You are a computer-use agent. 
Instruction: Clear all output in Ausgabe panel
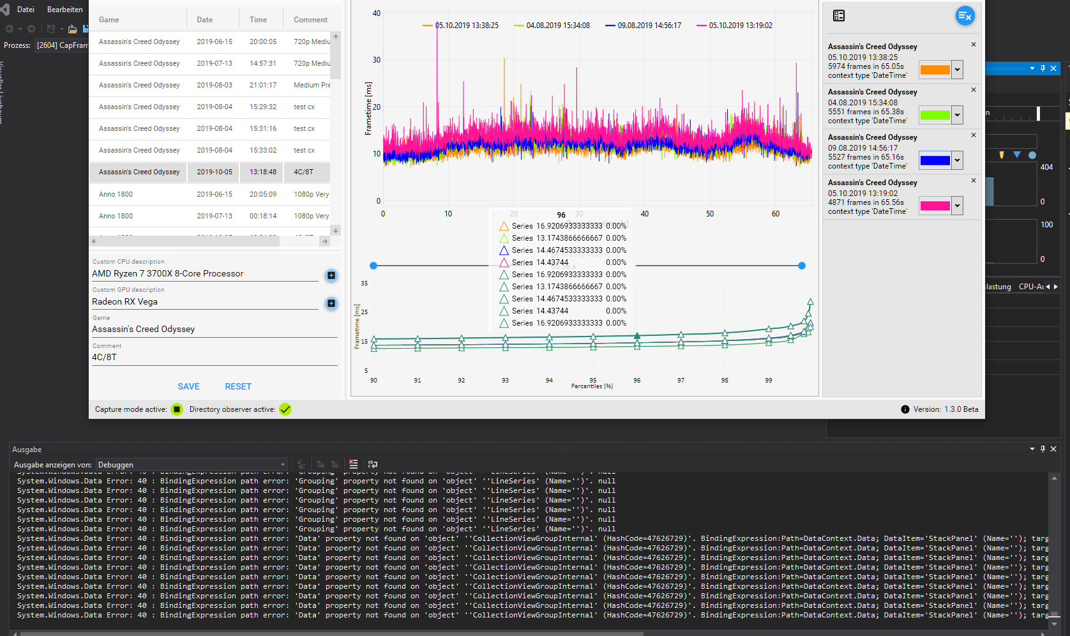(x=353, y=464)
